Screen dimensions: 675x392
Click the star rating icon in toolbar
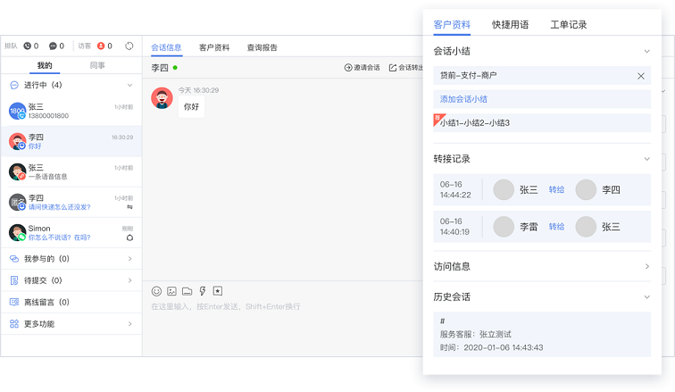[218, 291]
